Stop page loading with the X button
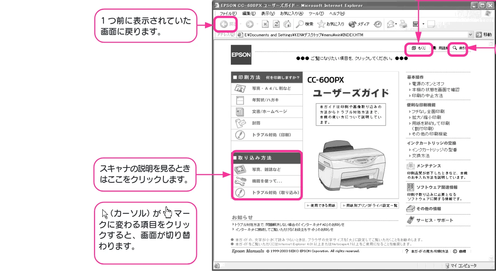Screen dimensions: 496x271 (265, 24)
